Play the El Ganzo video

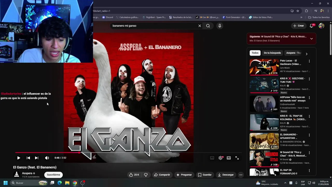pyautogui.click(x=19, y=158)
